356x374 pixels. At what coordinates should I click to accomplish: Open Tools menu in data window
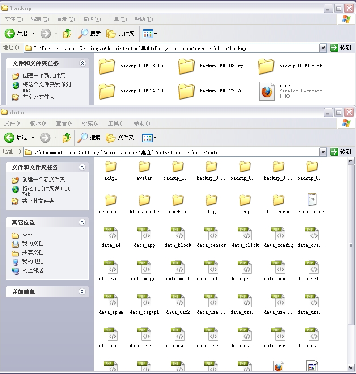point(117,123)
